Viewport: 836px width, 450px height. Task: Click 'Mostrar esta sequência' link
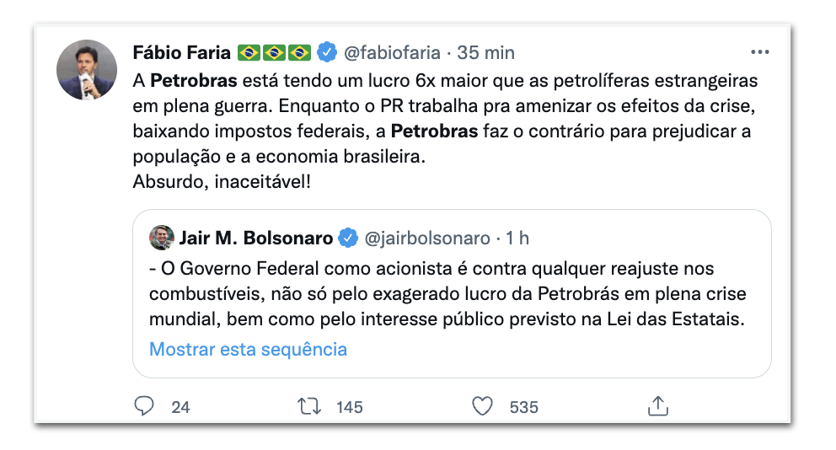(248, 349)
